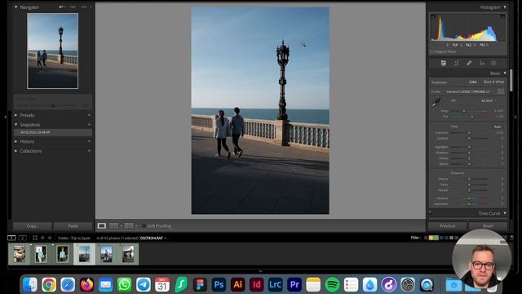Select the last filmstrip thumbnail
Image resolution: width=522 pixels, height=294 pixels.
[x=128, y=254]
